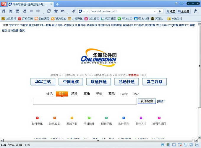Click the purple 软件人才 icon
Image resolution: width=201 pixels, height=148 pixels.
[141, 118]
